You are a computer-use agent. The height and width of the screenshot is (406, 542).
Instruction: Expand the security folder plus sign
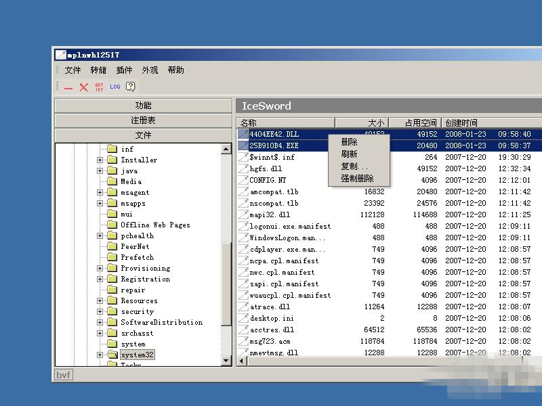point(100,312)
